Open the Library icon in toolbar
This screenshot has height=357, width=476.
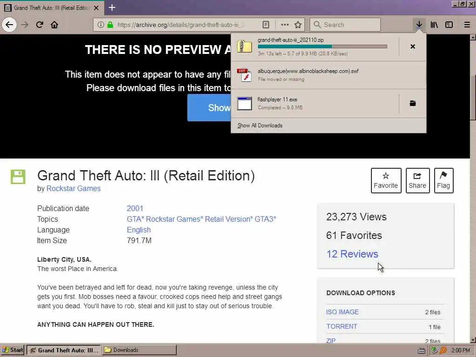pos(434,25)
